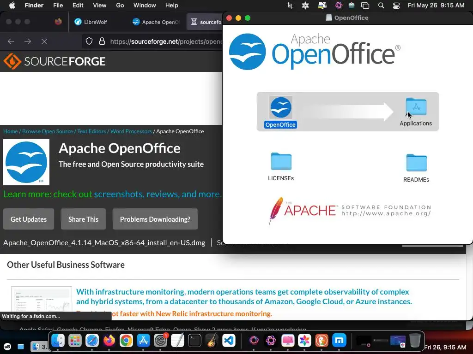The height and width of the screenshot is (354, 473).
Task: Open the Window menu
Action: tap(145, 6)
